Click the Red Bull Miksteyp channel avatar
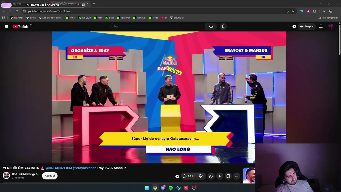The width and height of the screenshot is (341, 192). (x=6, y=175)
